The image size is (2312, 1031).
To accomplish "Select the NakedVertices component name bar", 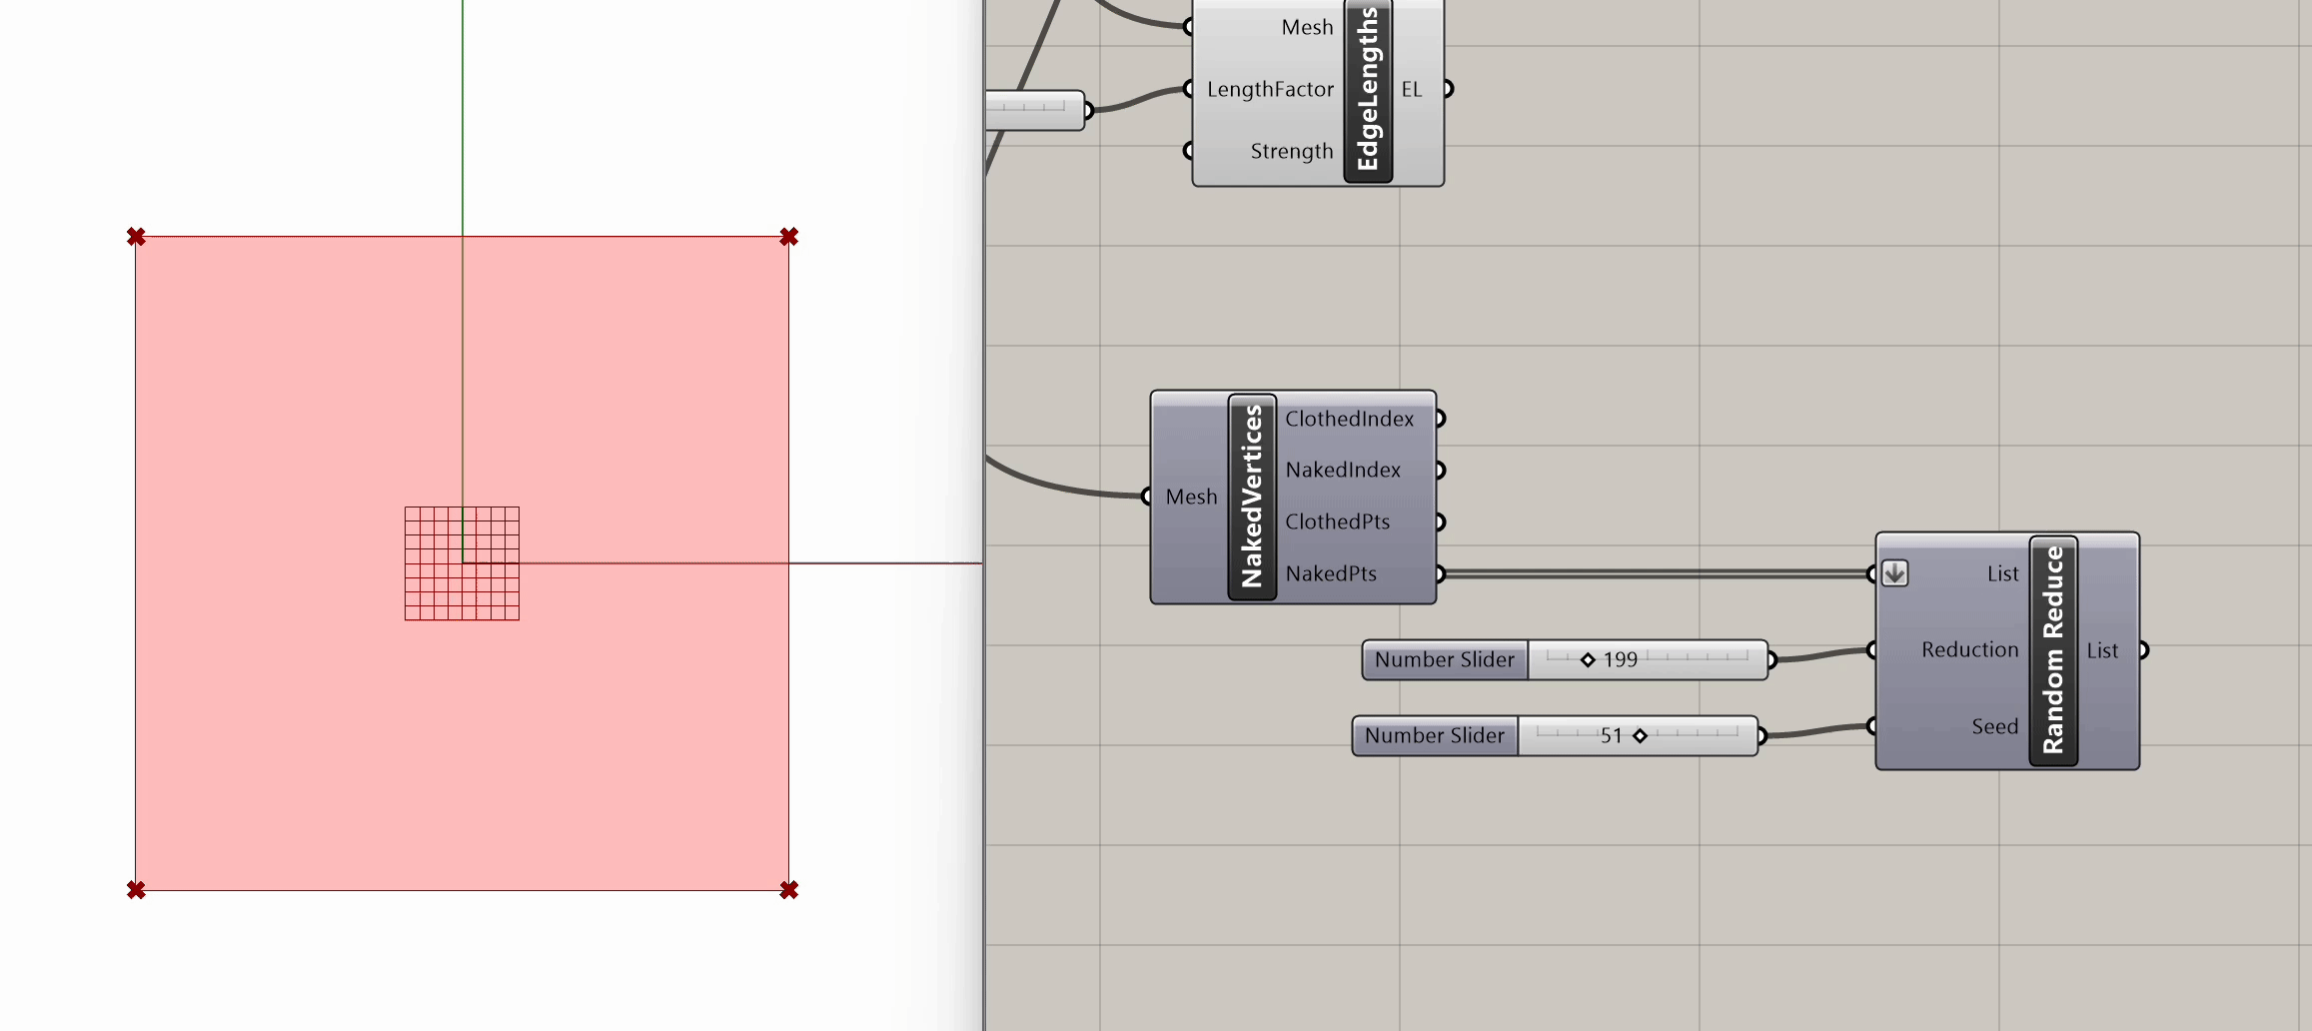I will click(1252, 497).
